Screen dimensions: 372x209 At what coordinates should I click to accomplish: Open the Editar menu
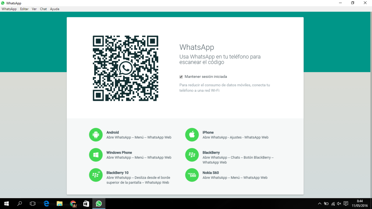tap(24, 9)
